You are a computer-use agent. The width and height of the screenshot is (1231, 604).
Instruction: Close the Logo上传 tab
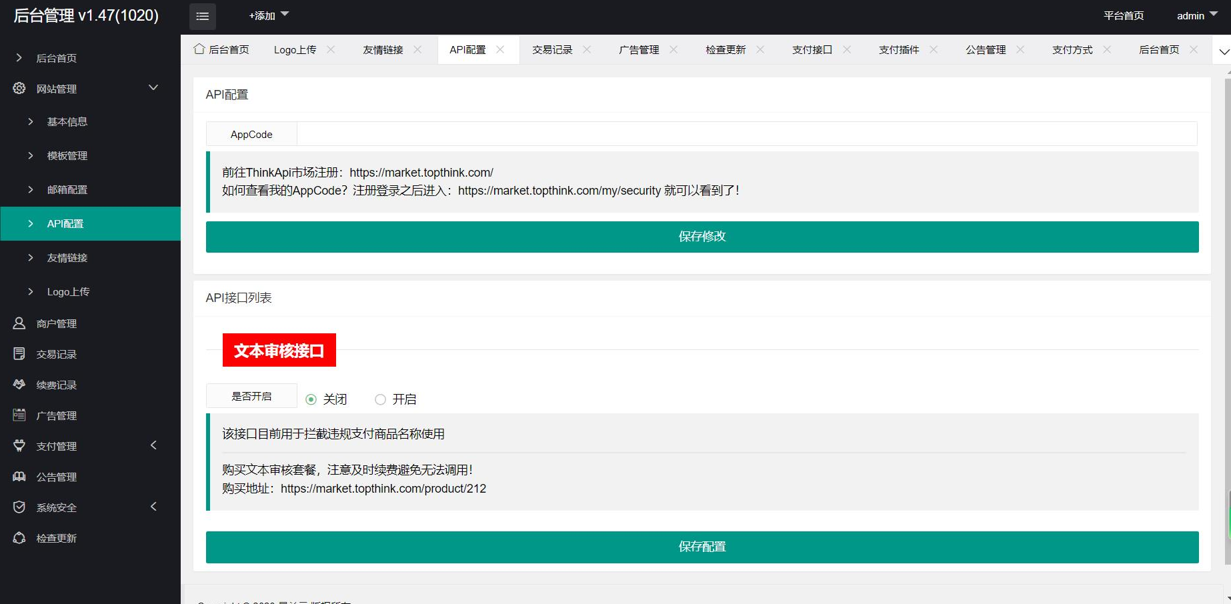coord(331,50)
